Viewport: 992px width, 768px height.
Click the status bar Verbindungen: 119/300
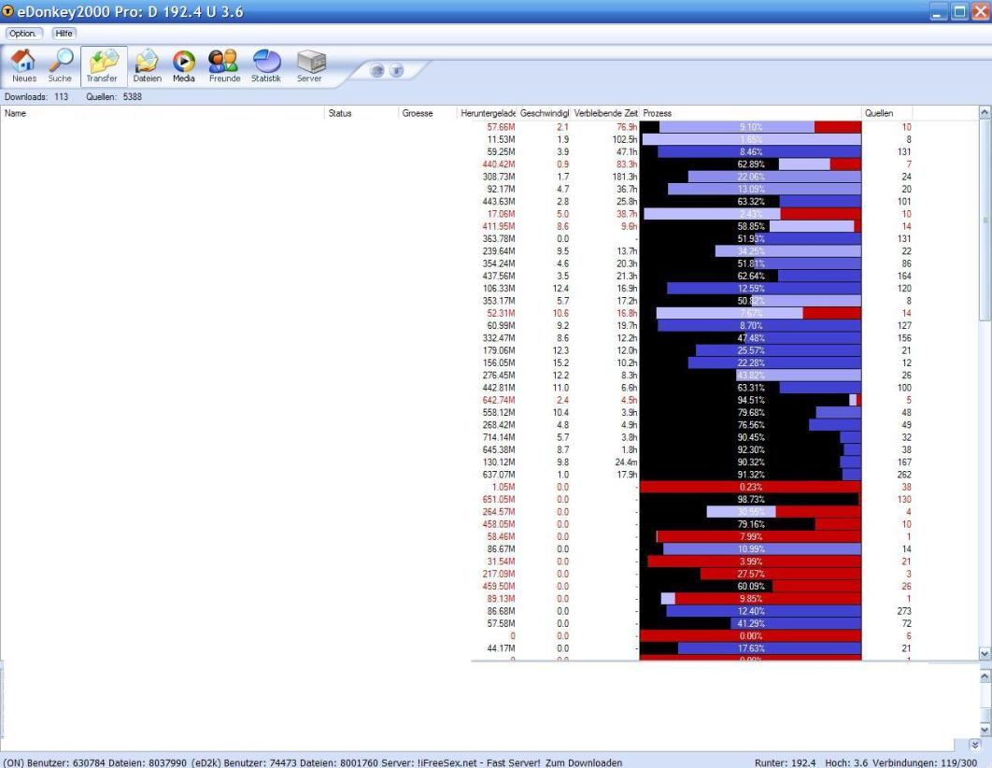point(925,763)
